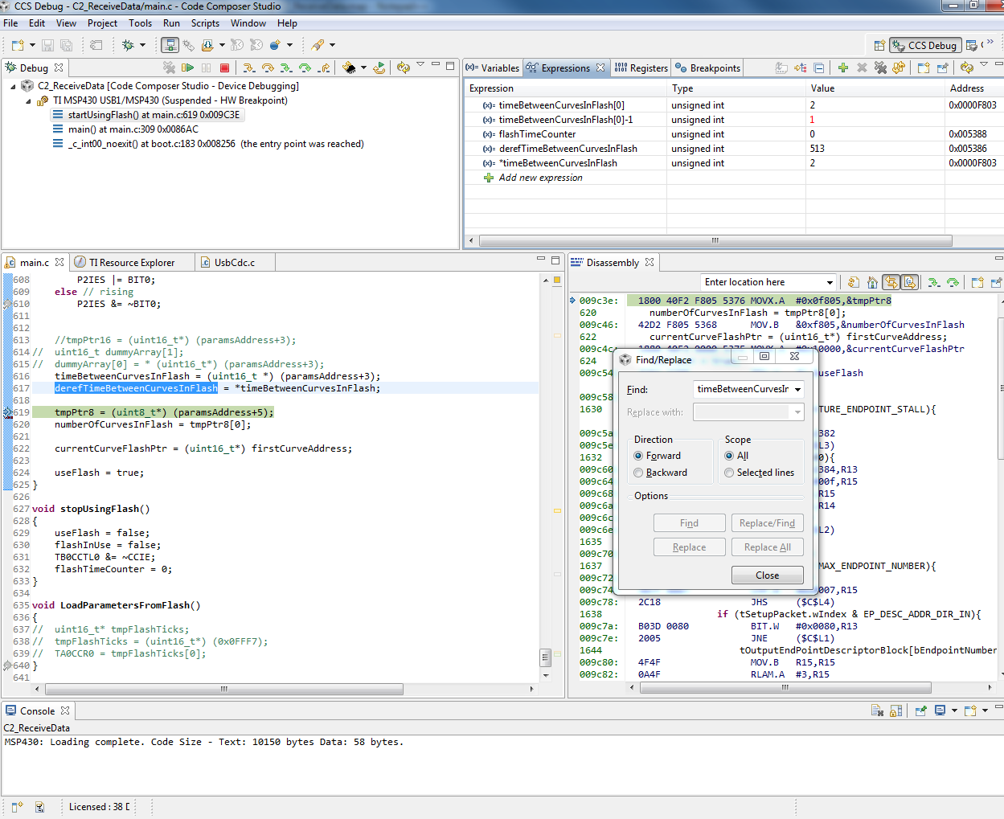Click the Home icon in Disassembly toolbar

click(872, 282)
